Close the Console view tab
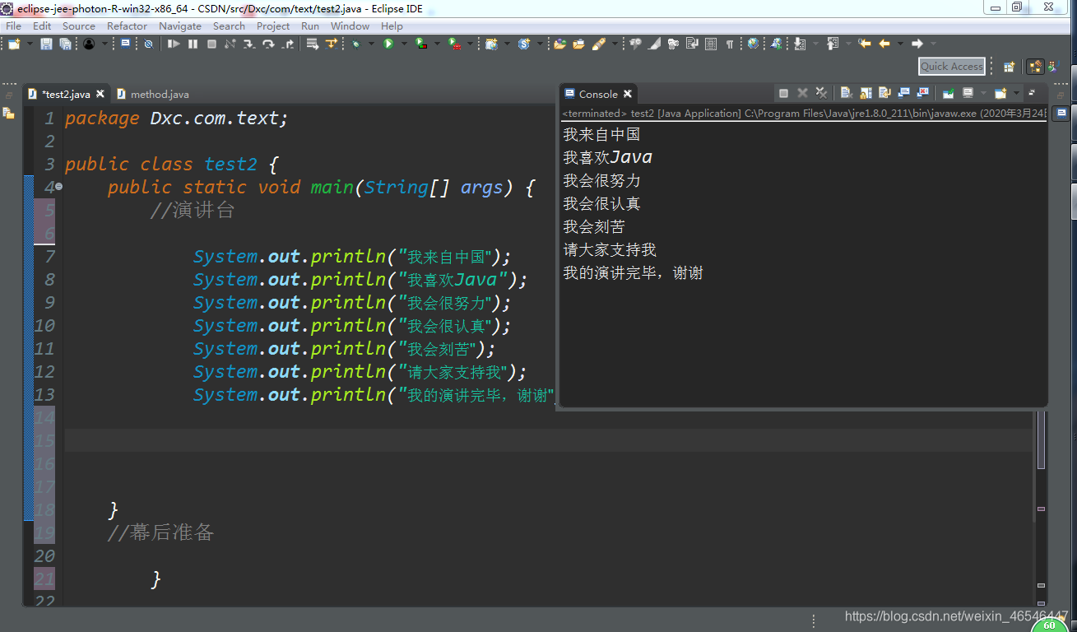Image resolution: width=1077 pixels, height=632 pixels. point(628,94)
